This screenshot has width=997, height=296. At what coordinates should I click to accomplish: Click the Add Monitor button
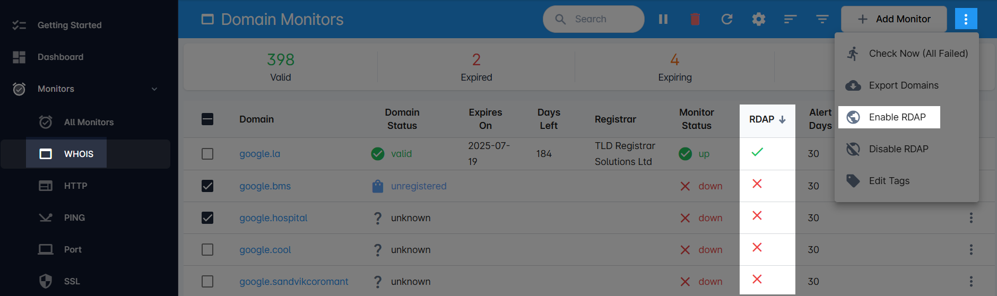click(894, 19)
